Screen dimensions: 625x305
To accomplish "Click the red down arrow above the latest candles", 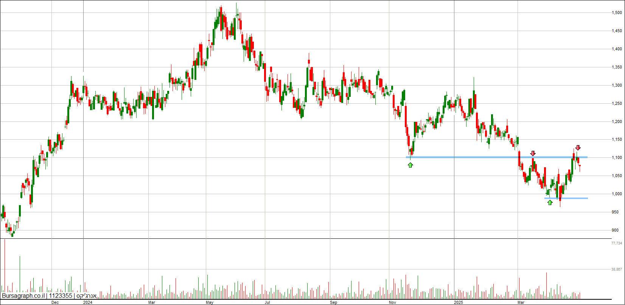I will click(578, 148).
